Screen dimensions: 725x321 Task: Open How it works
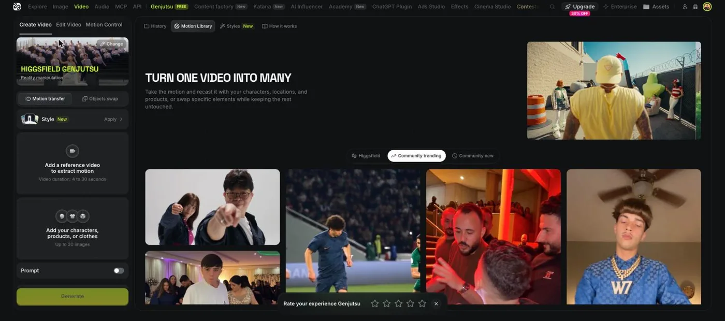click(x=280, y=26)
